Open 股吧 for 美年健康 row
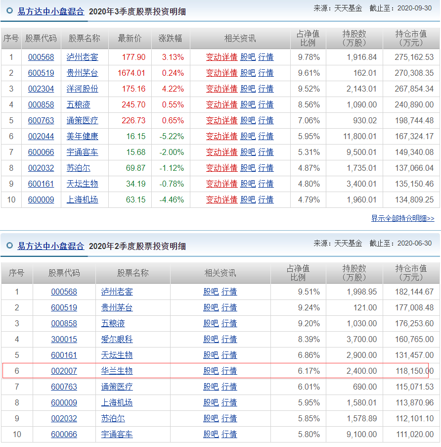441x447 pixels. [x=248, y=136]
